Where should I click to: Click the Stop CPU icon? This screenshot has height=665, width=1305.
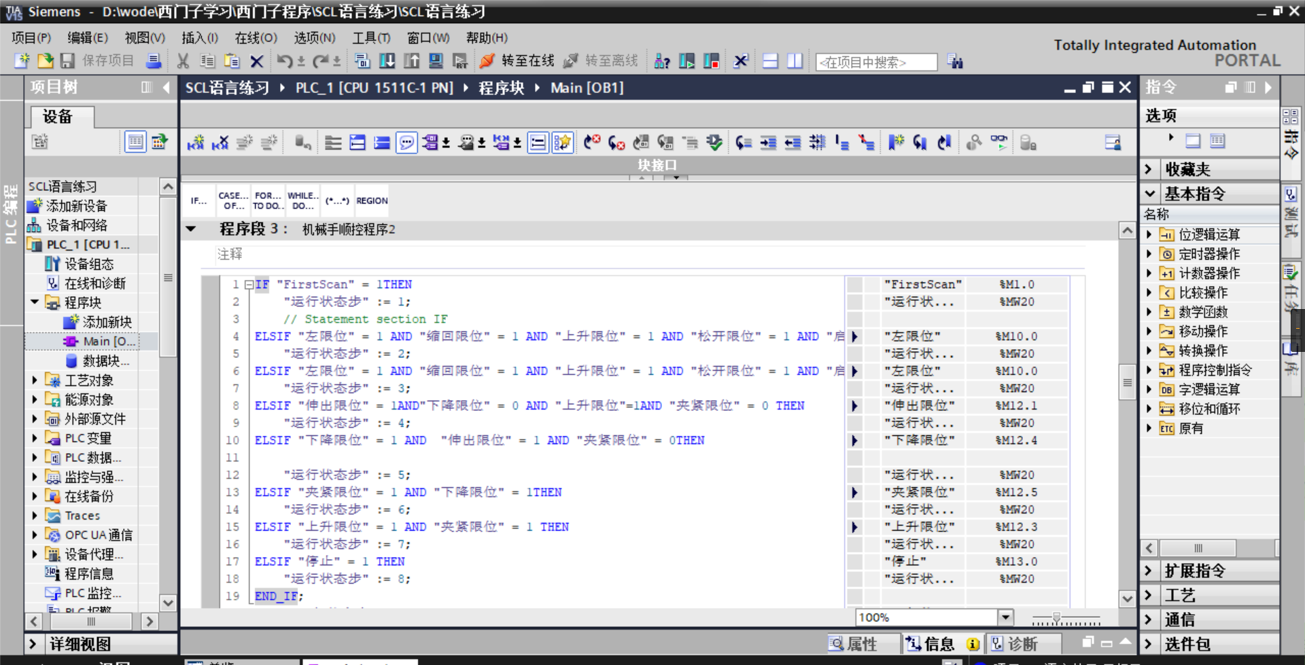pos(711,61)
